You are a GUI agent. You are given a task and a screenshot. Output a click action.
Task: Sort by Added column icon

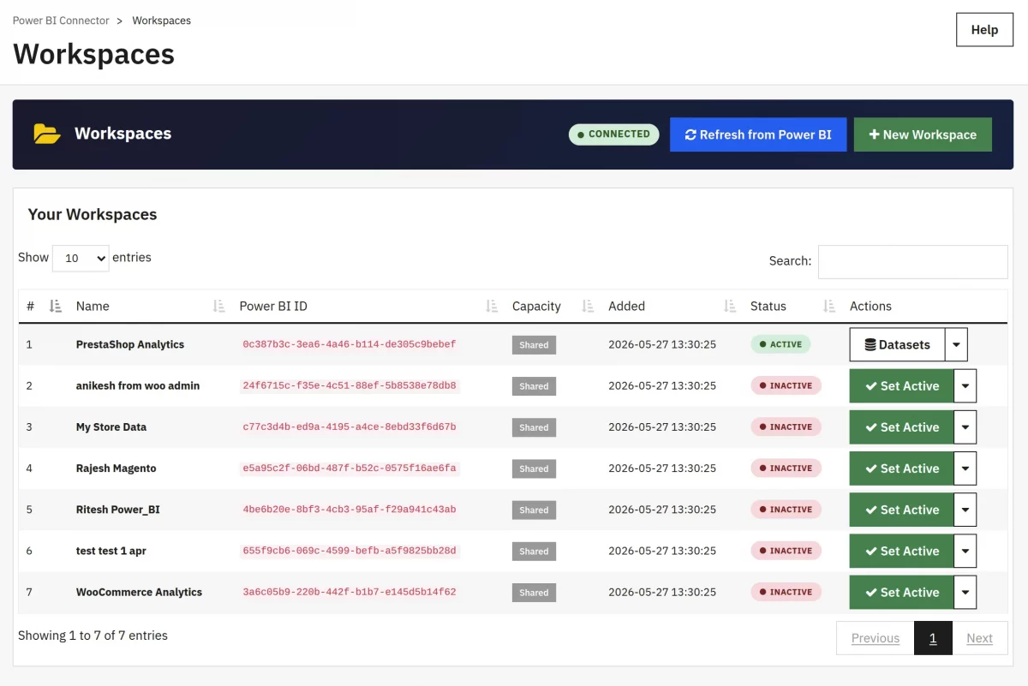(730, 306)
